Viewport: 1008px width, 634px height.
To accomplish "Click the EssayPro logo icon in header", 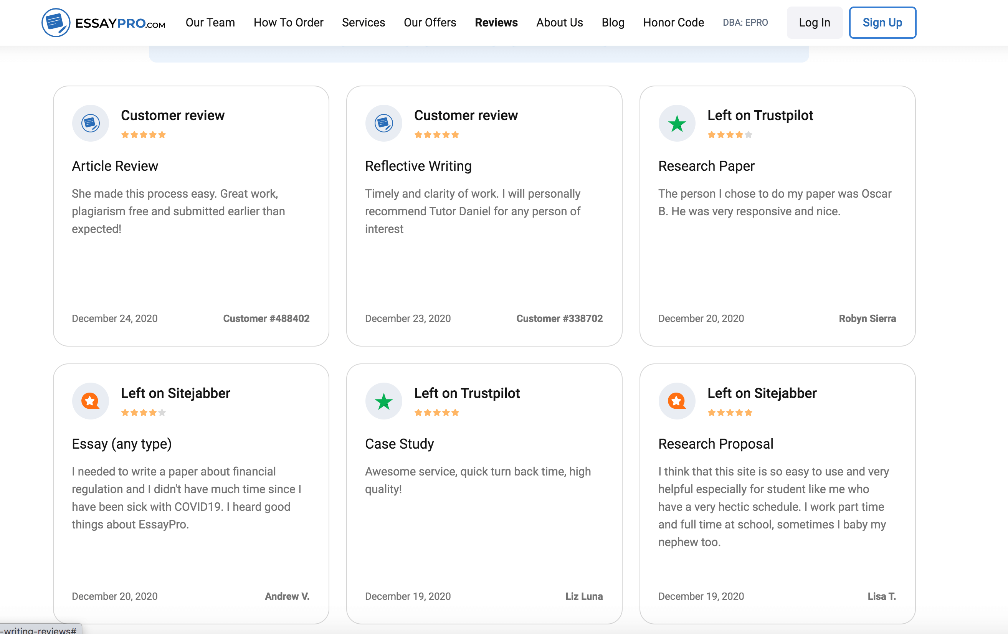I will click(56, 23).
